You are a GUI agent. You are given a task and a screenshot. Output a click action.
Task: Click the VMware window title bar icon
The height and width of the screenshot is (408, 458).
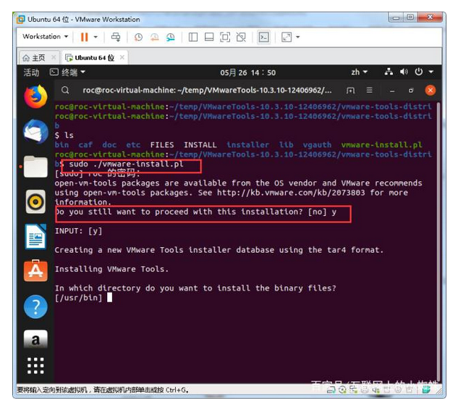[21, 20]
